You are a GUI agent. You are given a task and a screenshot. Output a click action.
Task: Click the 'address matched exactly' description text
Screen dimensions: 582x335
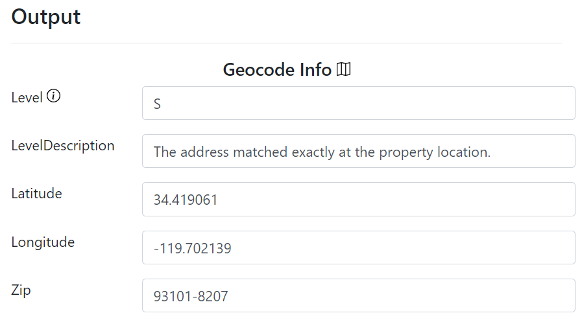(x=322, y=152)
